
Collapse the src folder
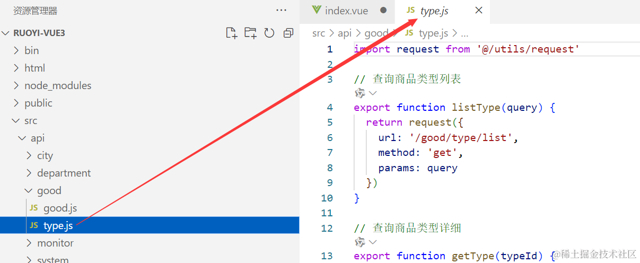[x=30, y=120]
